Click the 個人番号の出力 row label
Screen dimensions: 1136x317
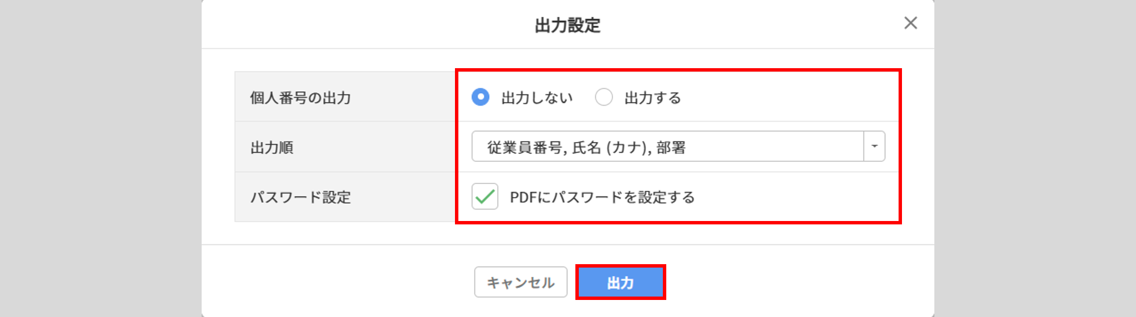point(300,98)
